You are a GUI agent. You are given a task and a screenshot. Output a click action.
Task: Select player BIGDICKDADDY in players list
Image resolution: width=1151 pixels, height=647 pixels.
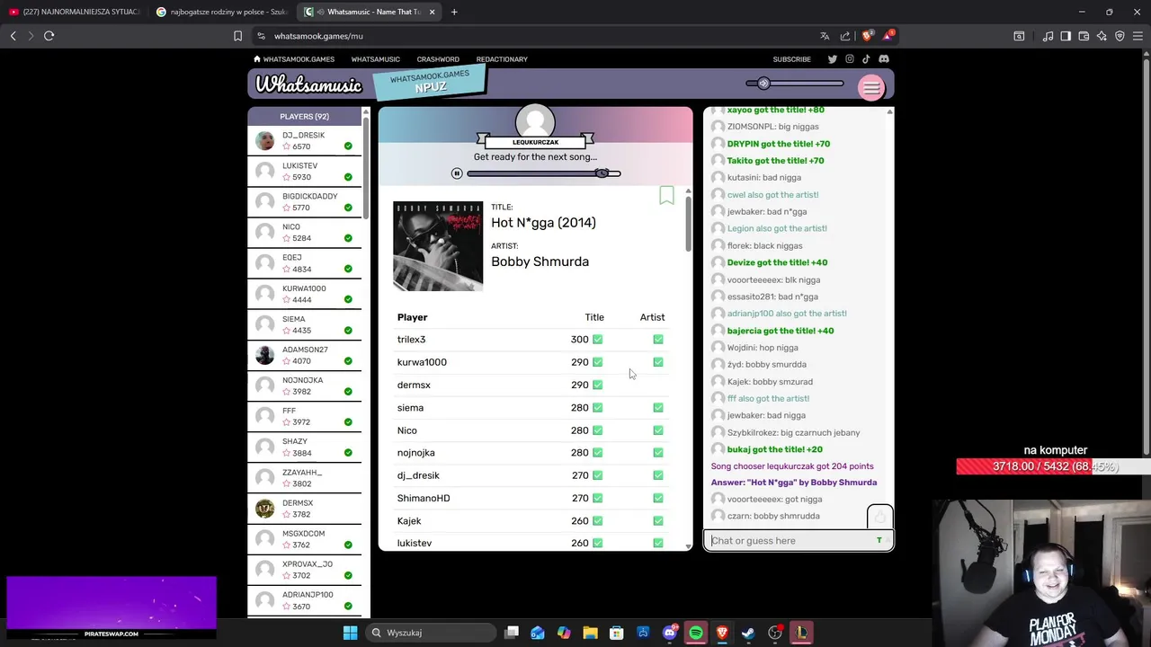point(304,201)
